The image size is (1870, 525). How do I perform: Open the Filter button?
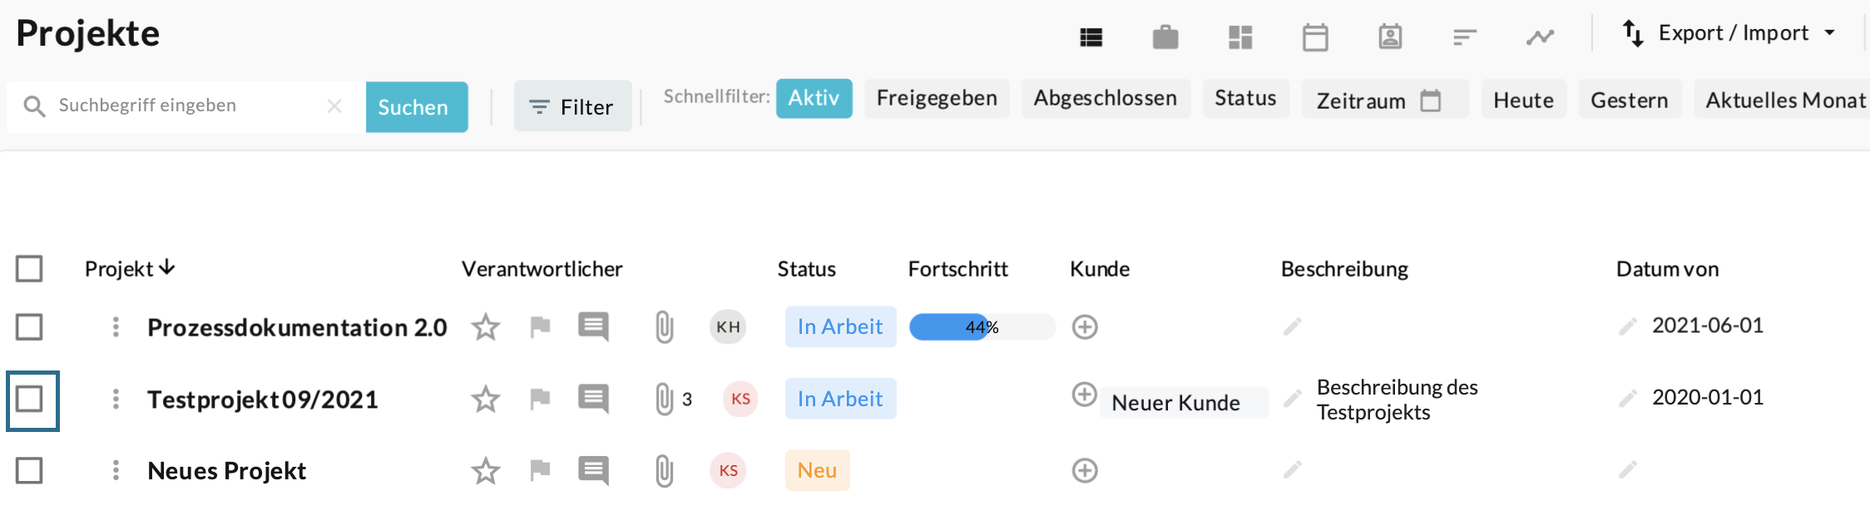click(x=572, y=107)
